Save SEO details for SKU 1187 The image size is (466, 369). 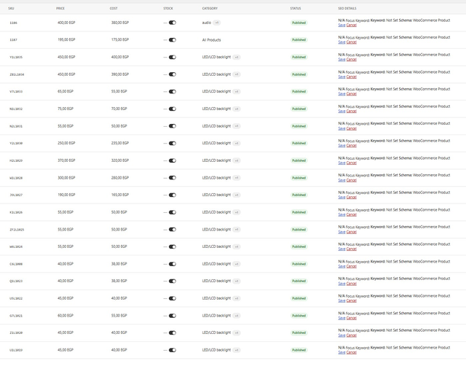[341, 42]
